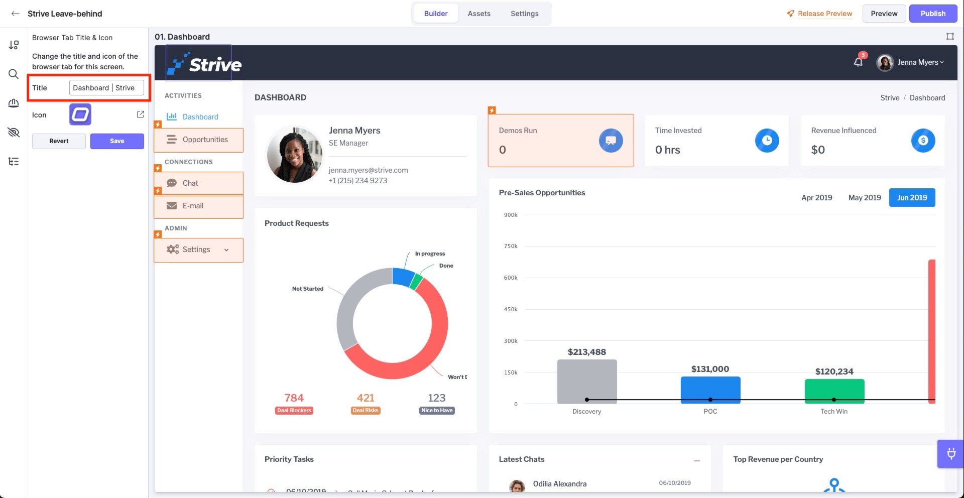Switch to the Settings tab in top bar

coord(524,14)
